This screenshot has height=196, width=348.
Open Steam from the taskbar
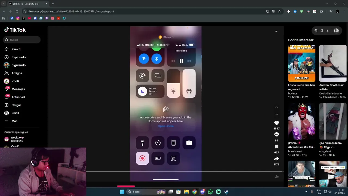click(x=226, y=192)
